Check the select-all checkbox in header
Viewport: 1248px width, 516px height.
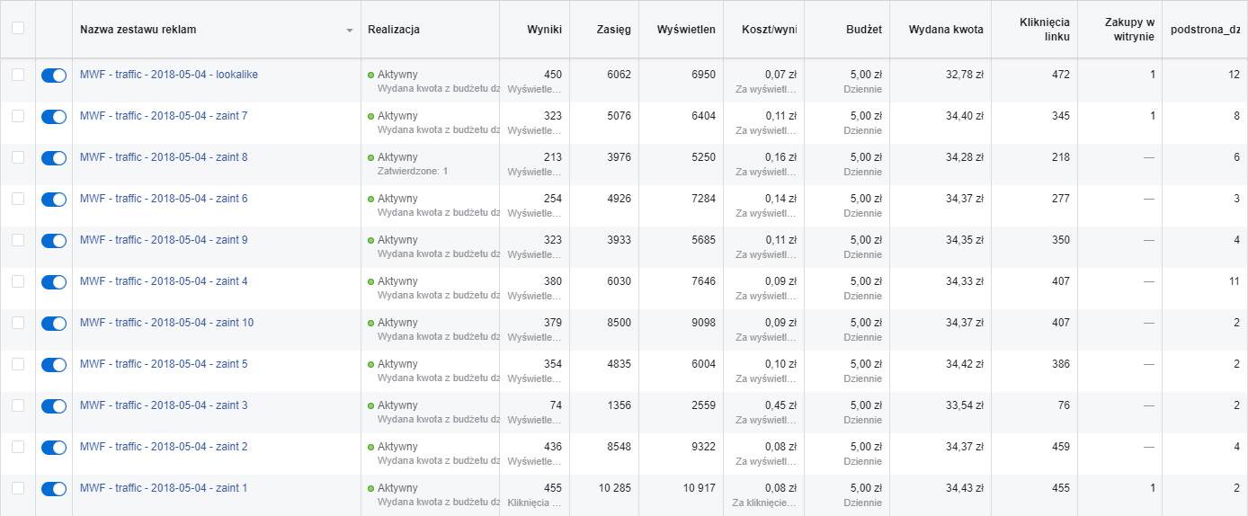(x=18, y=28)
